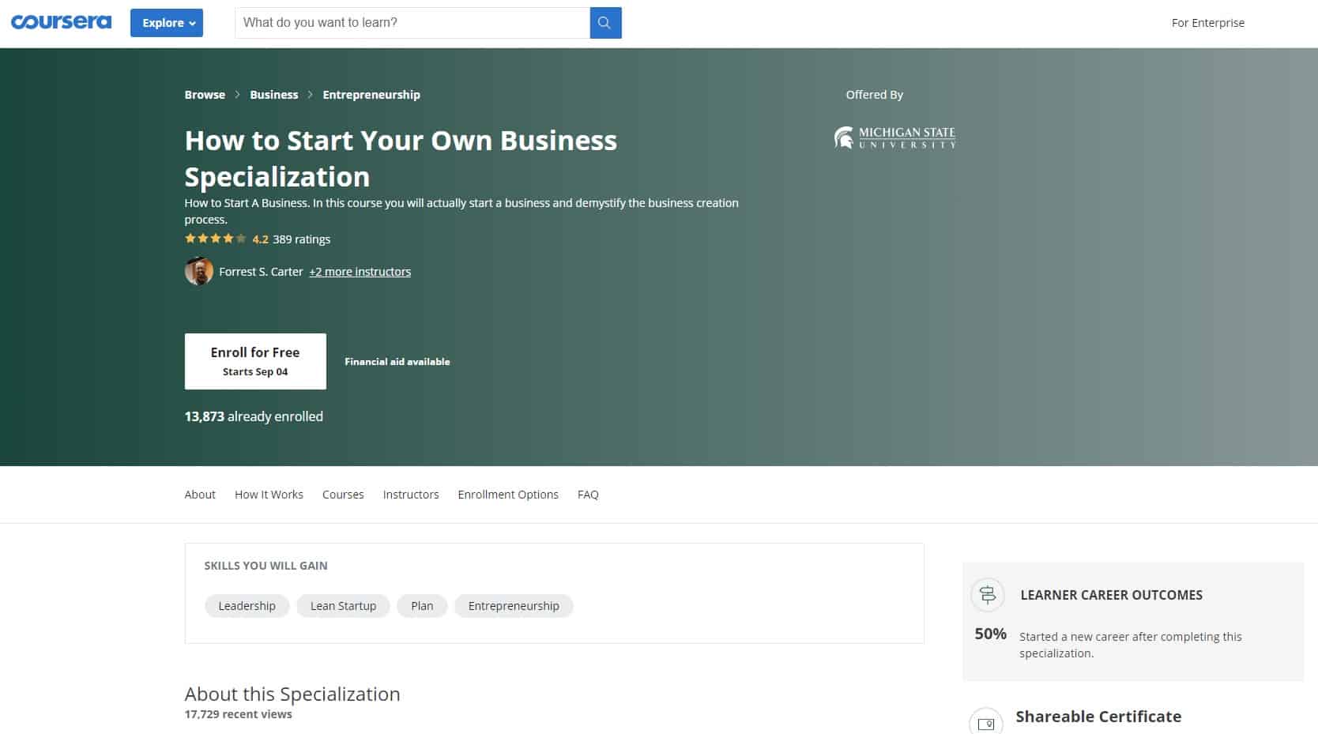The width and height of the screenshot is (1318, 734).
Task: Click the 'Shareable Certificate' heading
Action: click(1098, 717)
